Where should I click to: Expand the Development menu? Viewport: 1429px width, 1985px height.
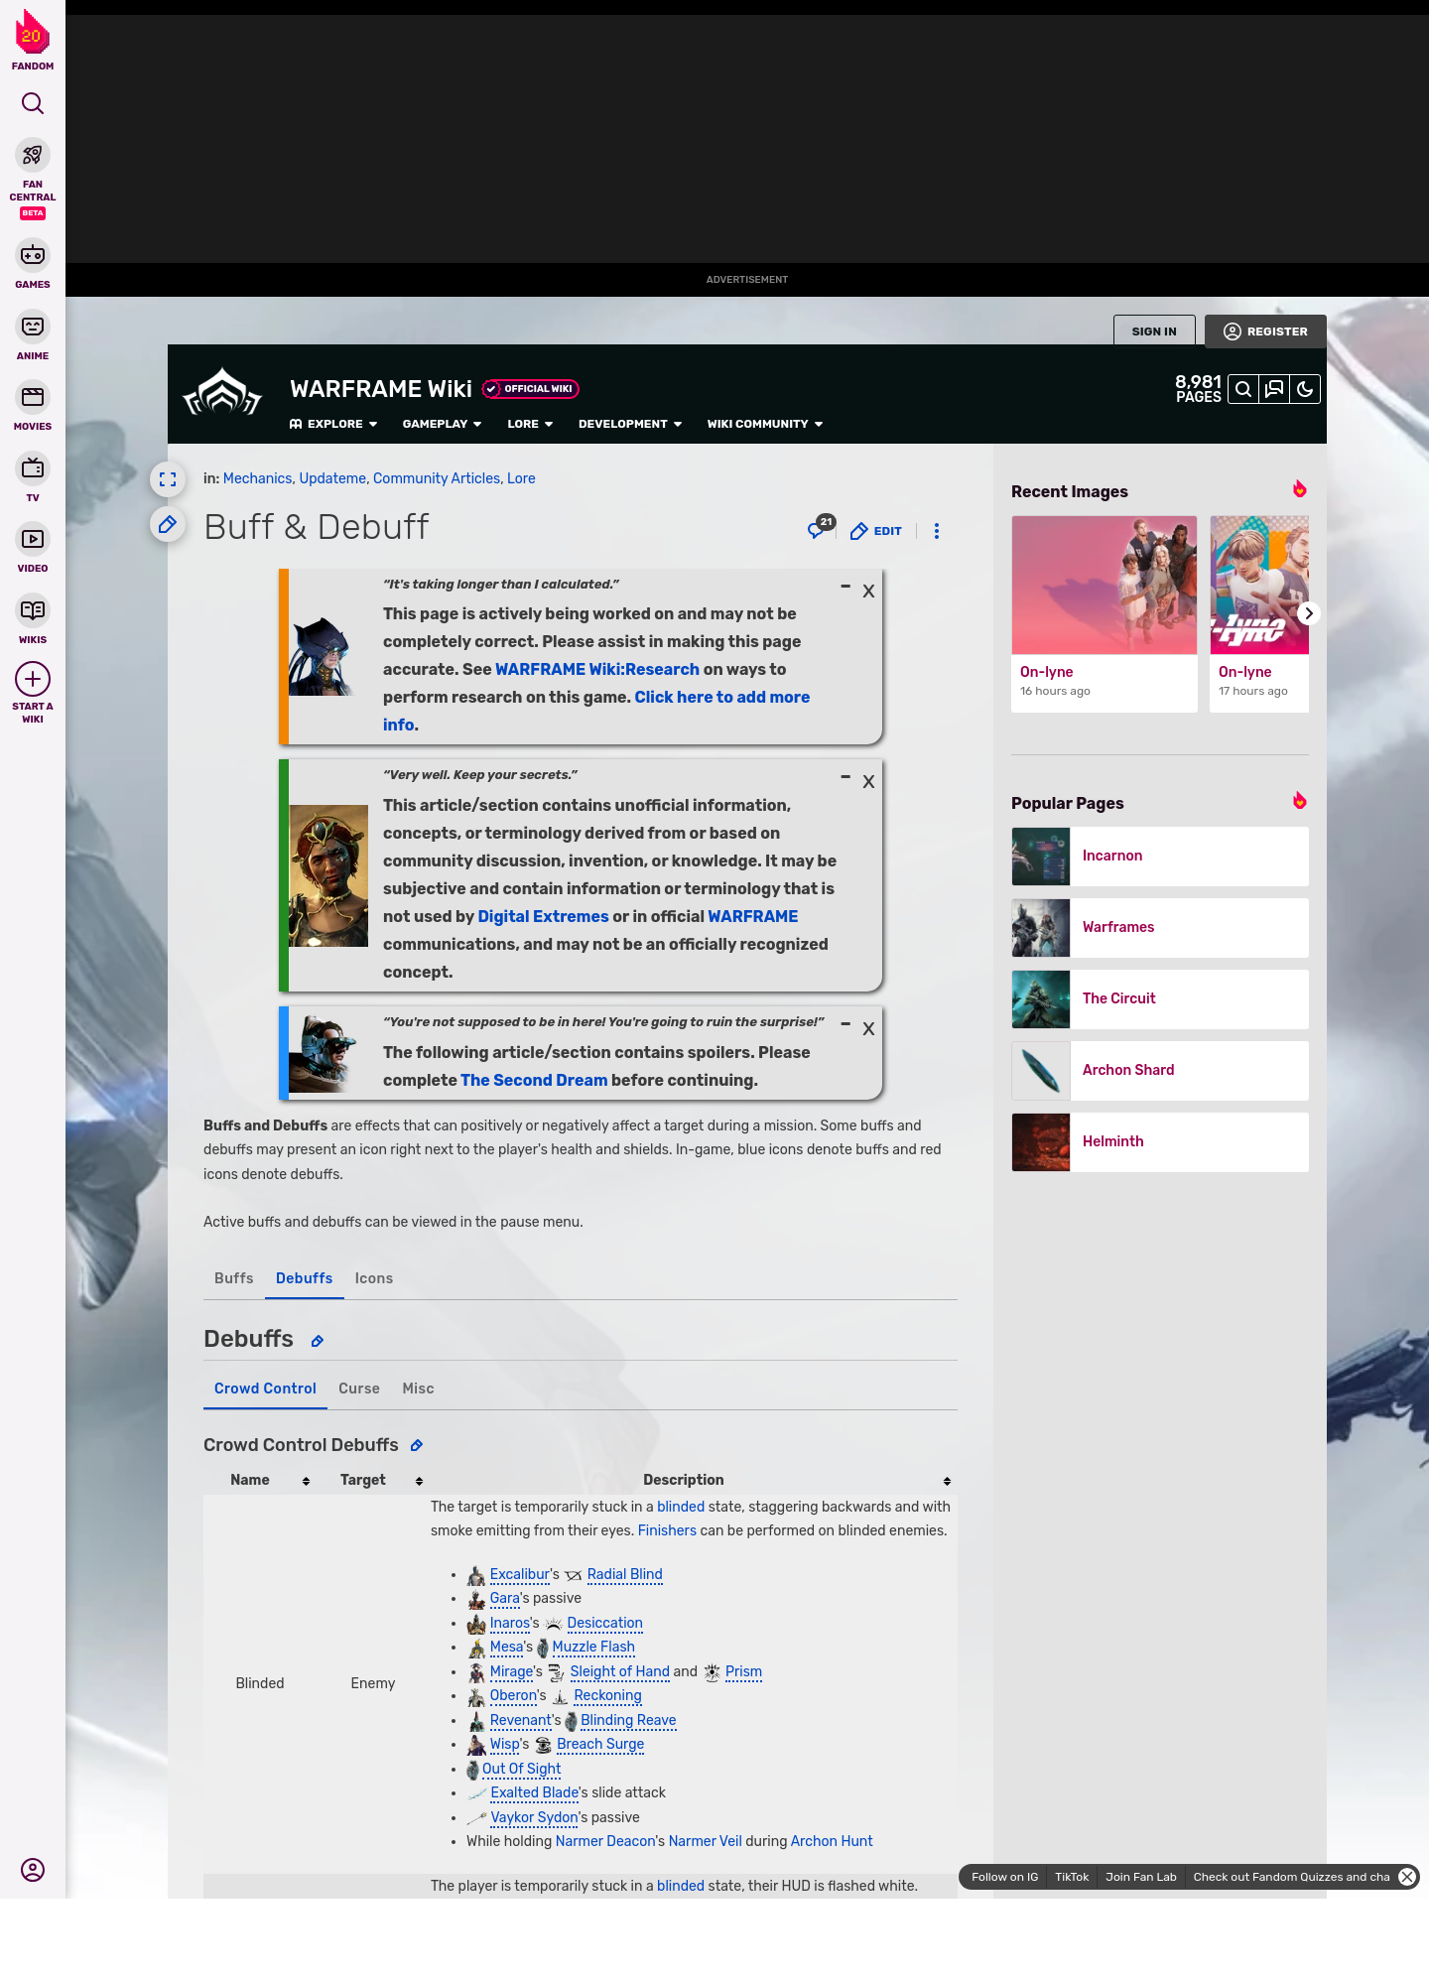(x=630, y=424)
